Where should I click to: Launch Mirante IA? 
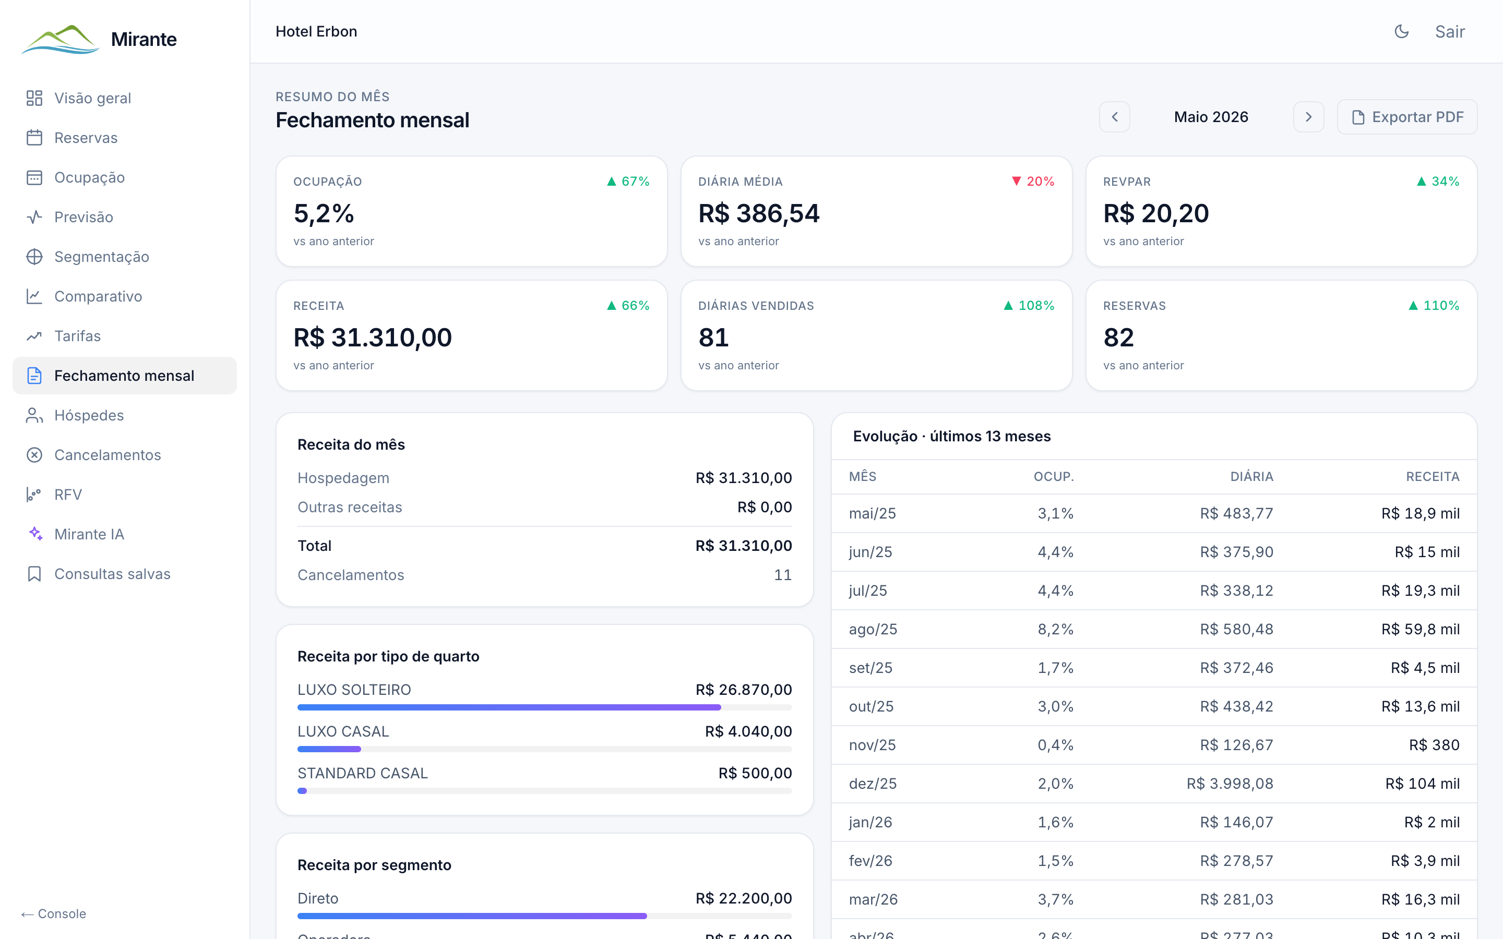click(124, 534)
